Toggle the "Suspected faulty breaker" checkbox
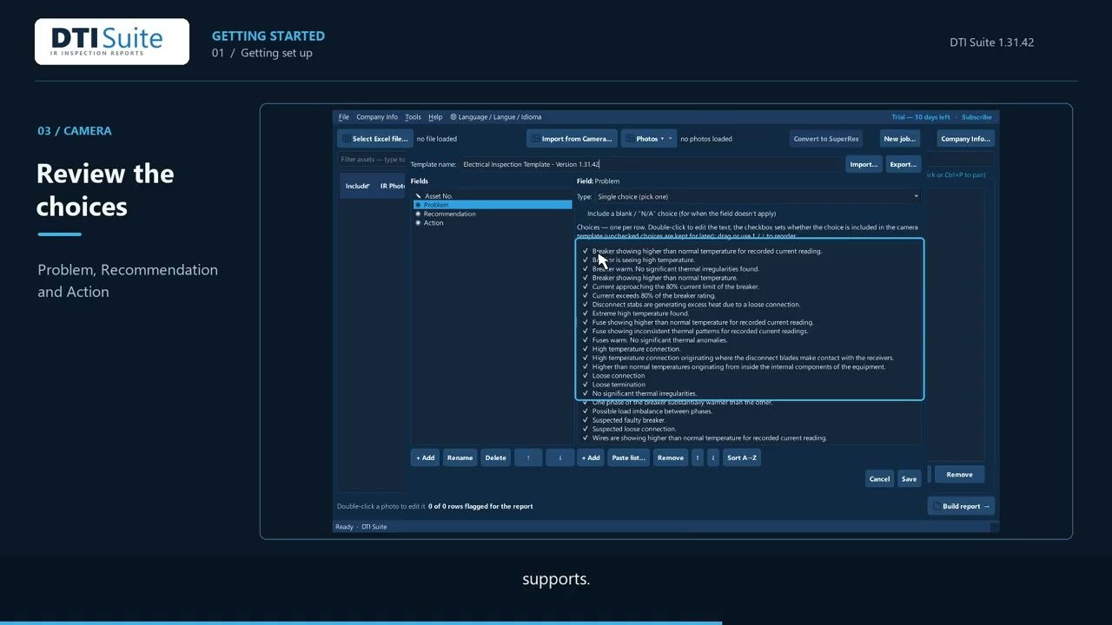Viewport: 1112px width, 625px height. point(586,420)
